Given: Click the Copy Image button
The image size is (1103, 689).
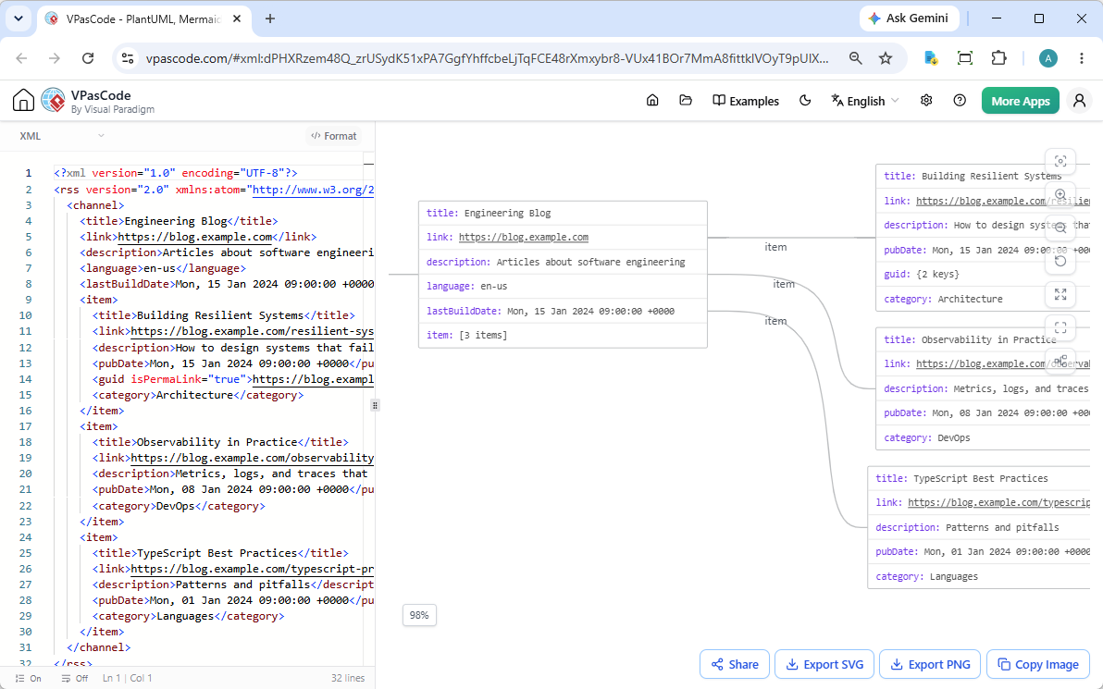Looking at the screenshot, I should coord(1038,664).
